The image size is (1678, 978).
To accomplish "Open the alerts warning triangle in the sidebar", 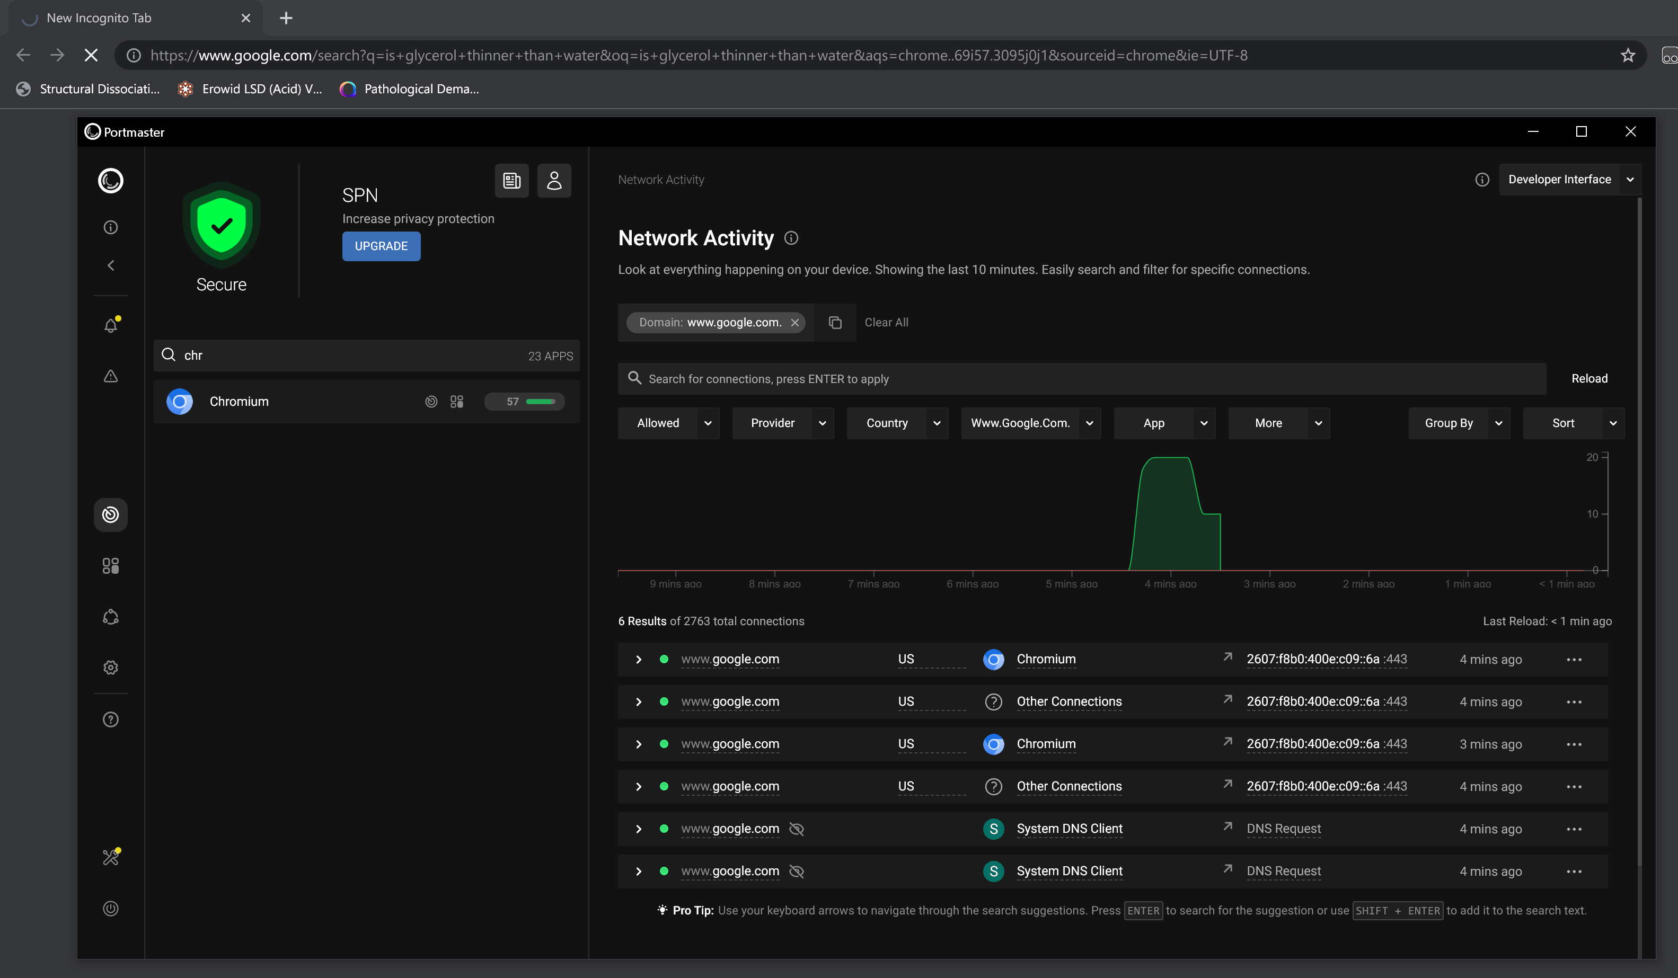I will tap(111, 376).
